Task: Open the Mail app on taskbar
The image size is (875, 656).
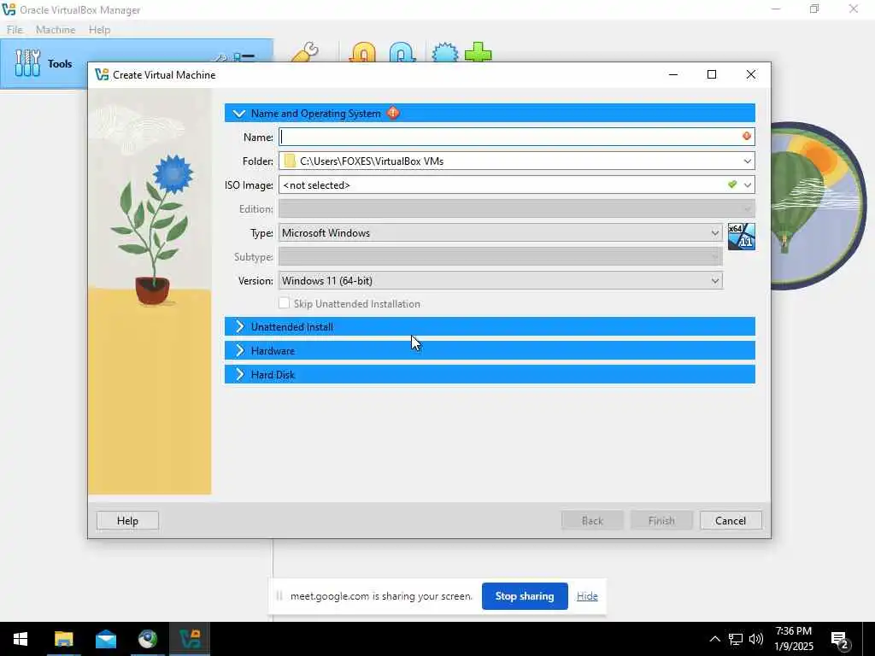Action: coord(105,639)
